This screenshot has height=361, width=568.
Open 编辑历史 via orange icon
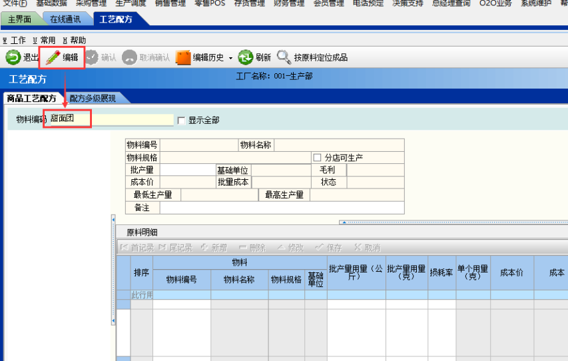pos(183,57)
